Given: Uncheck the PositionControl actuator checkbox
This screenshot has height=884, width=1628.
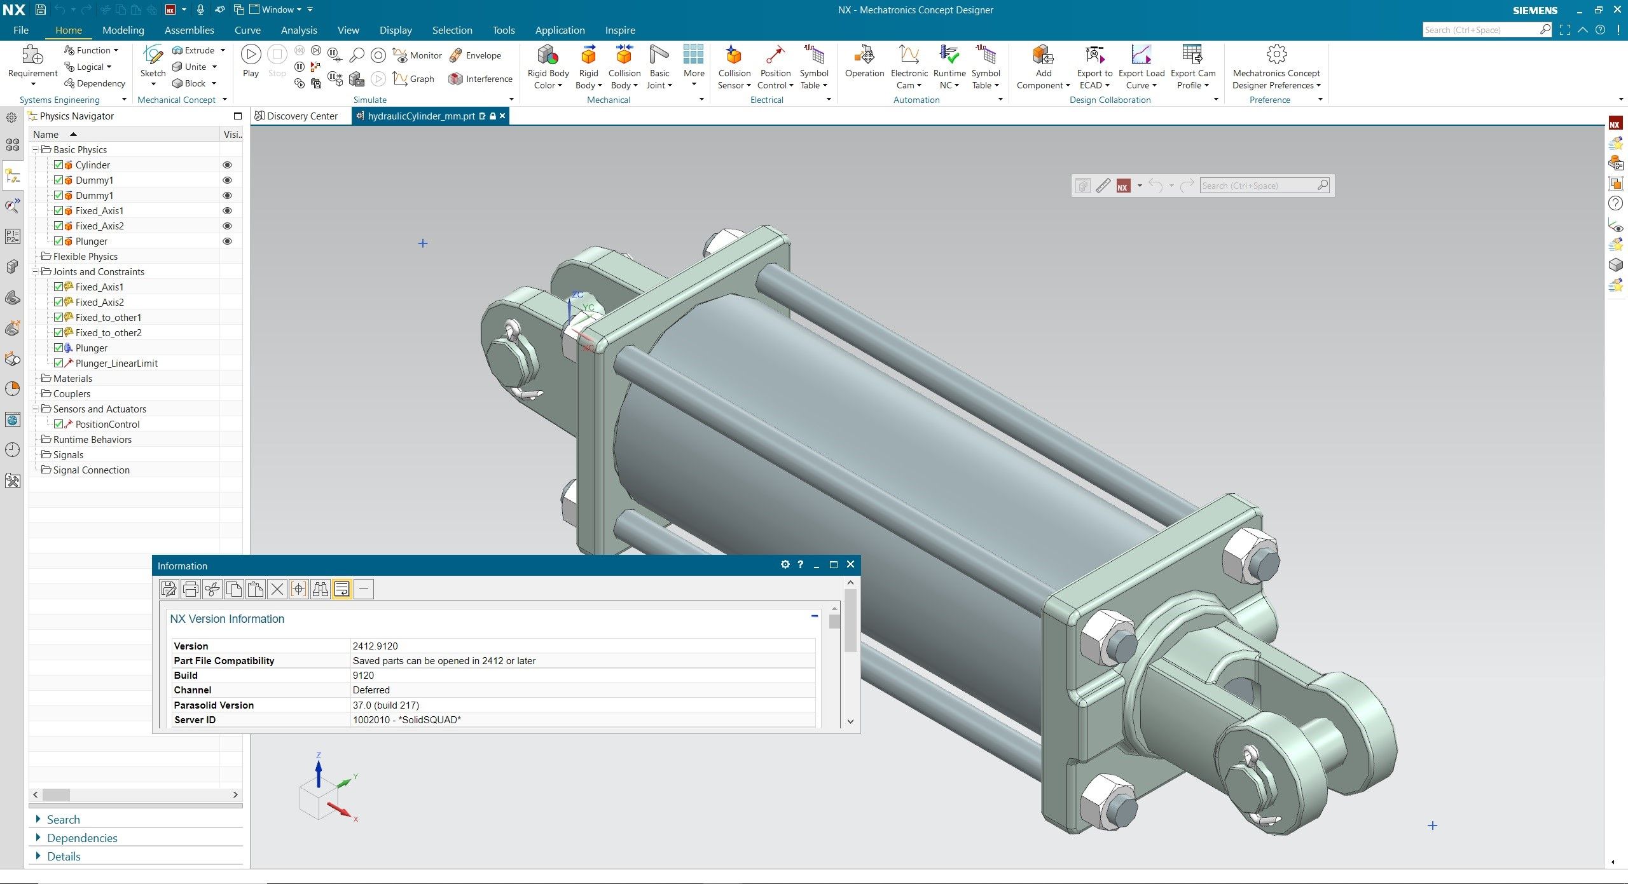Looking at the screenshot, I should (59, 424).
